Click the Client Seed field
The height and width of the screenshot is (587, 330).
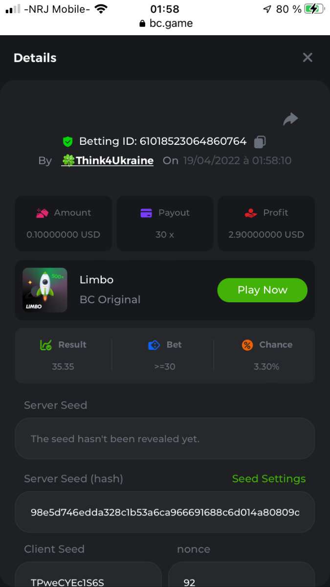(x=88, y=577)
